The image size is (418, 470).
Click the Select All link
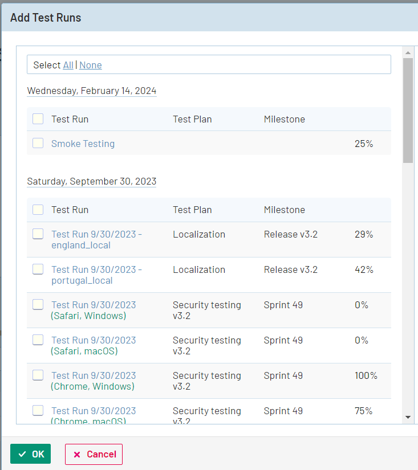coord(68,65)
